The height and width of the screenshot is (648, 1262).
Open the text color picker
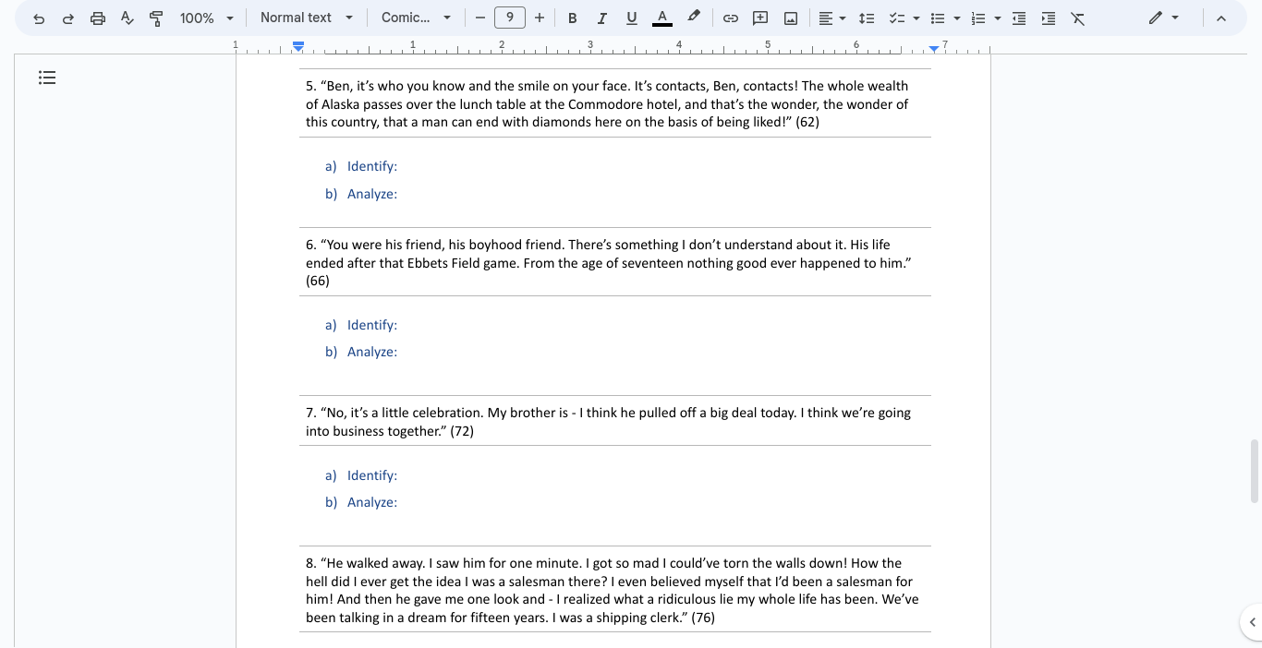pyautogui.click(x=662, y=18)
